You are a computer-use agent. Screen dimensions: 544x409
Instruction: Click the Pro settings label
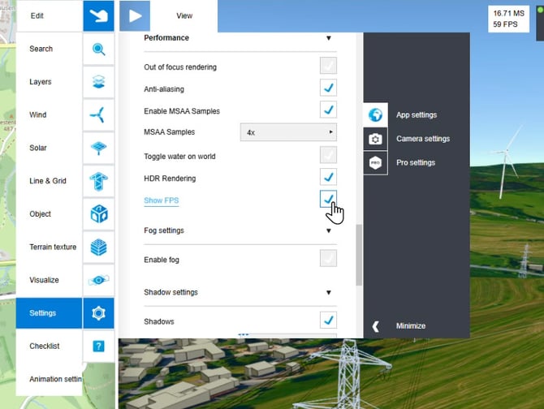tap(416, 162)
